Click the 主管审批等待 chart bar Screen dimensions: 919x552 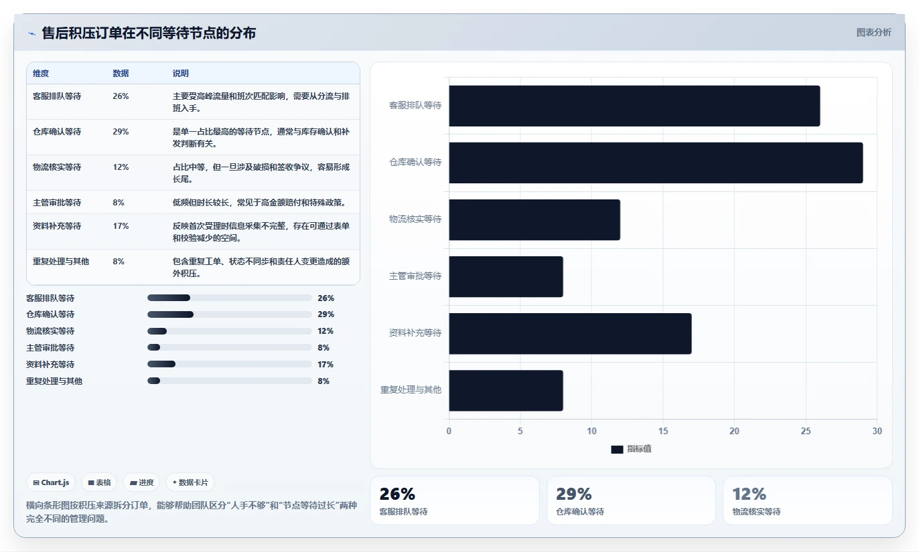pyautogui.click(x=506, y=276)
